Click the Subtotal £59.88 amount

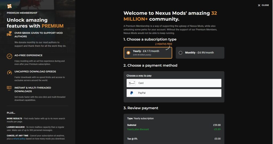[217, 125]
